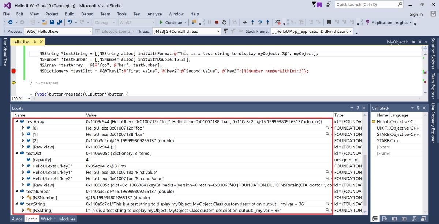
Task: Click the red breakpoint marker in the gutter
Action: pyautogui.click(x=14, y=71)
